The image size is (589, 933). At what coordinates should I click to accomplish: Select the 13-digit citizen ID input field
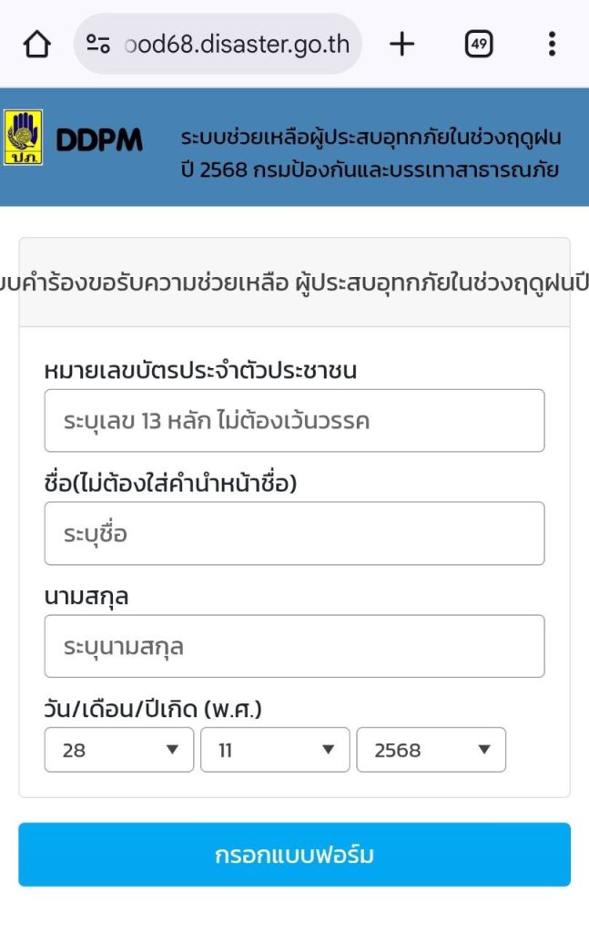pos(294,420)
